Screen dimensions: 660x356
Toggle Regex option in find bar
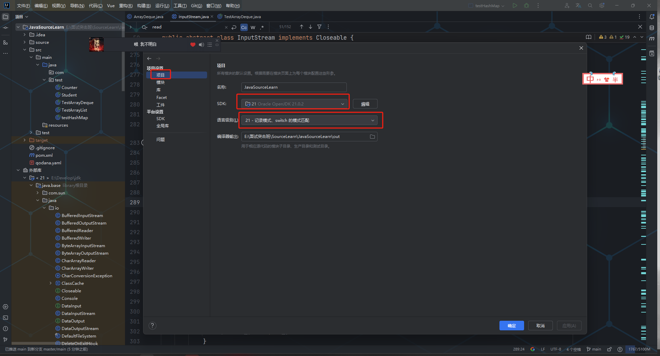pyautogui.click(x=262, y=27)
